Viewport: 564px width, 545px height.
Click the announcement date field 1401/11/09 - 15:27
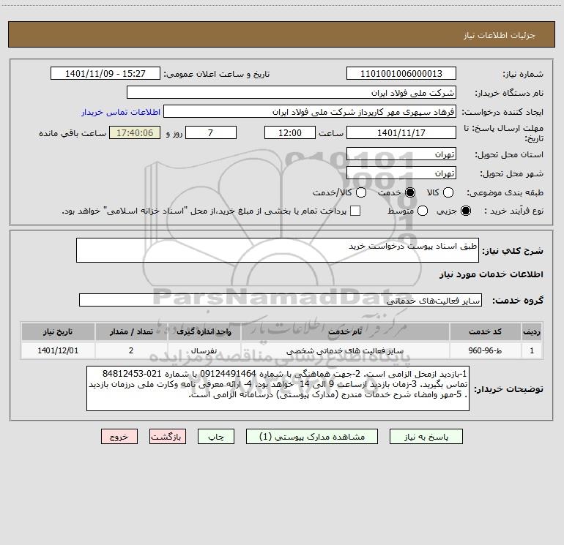(105, 73)
